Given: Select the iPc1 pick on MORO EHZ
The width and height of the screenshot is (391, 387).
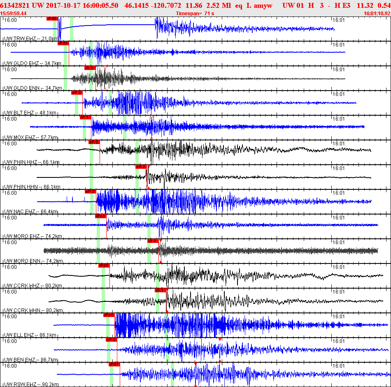Looking at the screenshot, I should click(x=101, y=216).
